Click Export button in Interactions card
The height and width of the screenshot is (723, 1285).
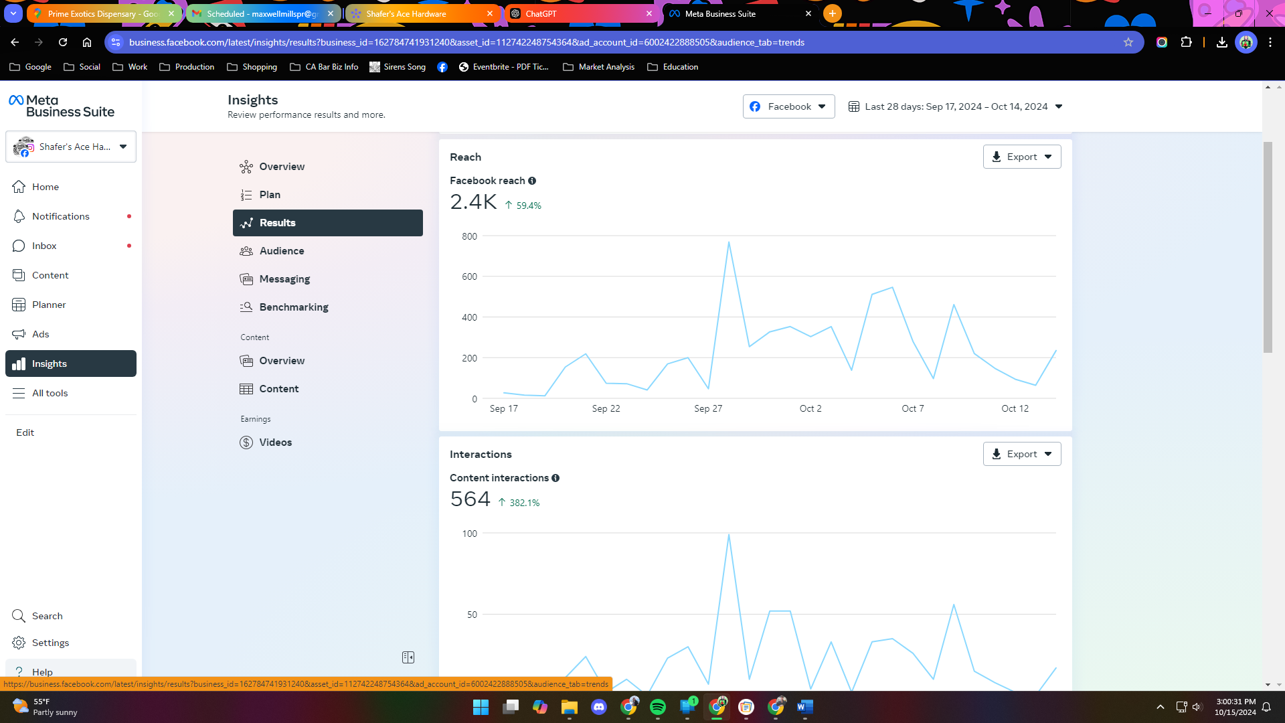(1021, 454)
